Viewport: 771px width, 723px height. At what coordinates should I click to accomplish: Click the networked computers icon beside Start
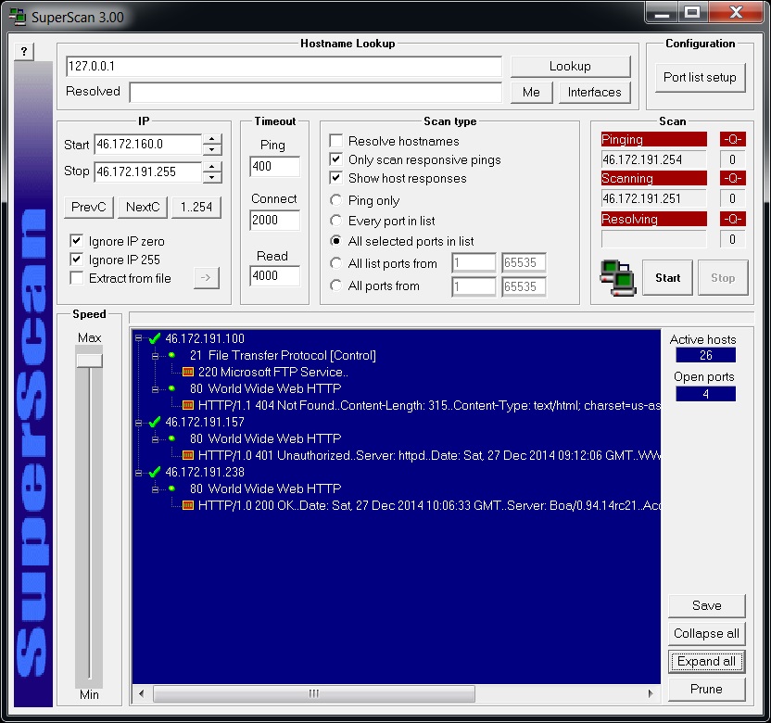618,278
